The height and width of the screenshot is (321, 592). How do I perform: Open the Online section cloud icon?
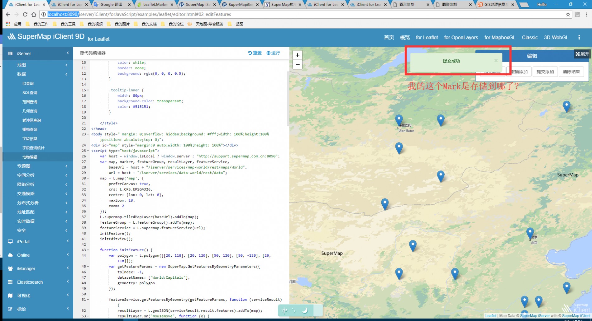pos(10,255)
